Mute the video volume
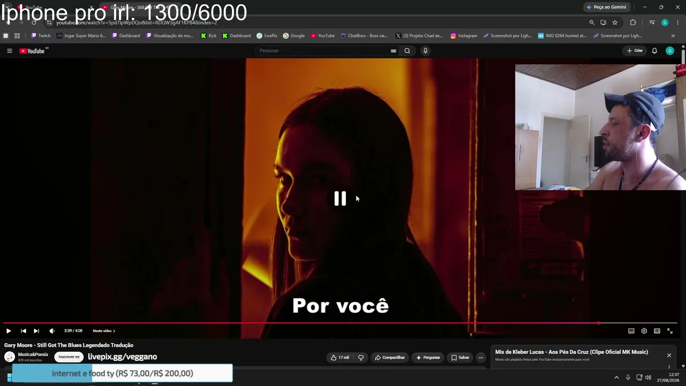Viewport: 686px width, 386px height. (x=52, y=331)
